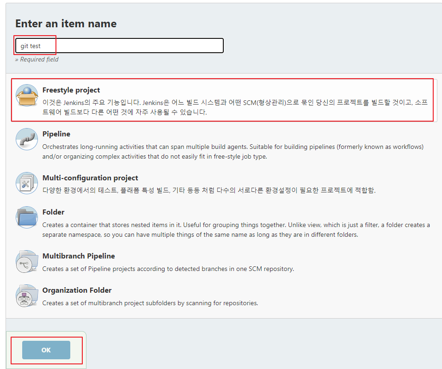Click the Organization Folder description text
The image size is (442, 369).
[x=150, y=303]
